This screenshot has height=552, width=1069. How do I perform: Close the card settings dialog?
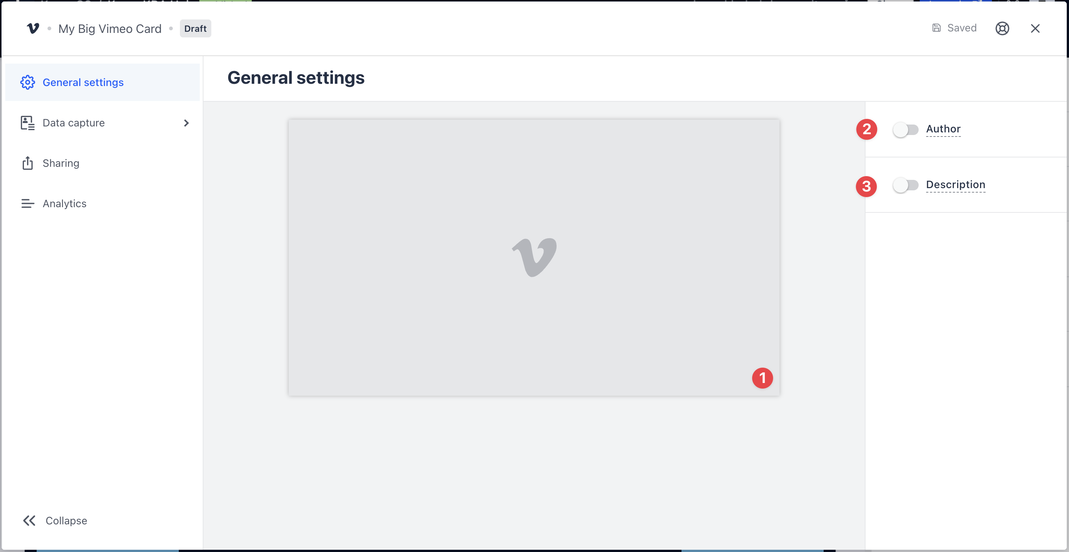[x=1035, y=28]
